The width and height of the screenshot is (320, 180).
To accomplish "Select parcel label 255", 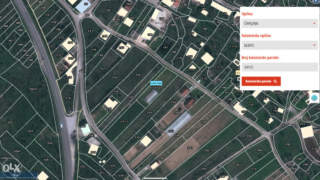I will tap(173, 102).
